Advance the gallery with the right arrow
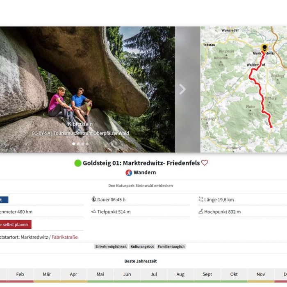This screenshot has width=287, height=287. [x=182, y=89]
